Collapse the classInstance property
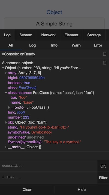This screenshot has width=109, height=195. point(6,93)
